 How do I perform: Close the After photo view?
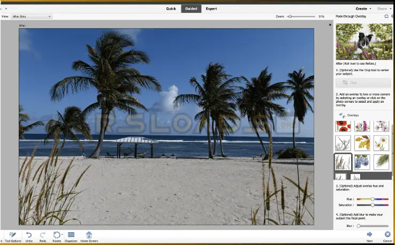(x=330, y=25)
